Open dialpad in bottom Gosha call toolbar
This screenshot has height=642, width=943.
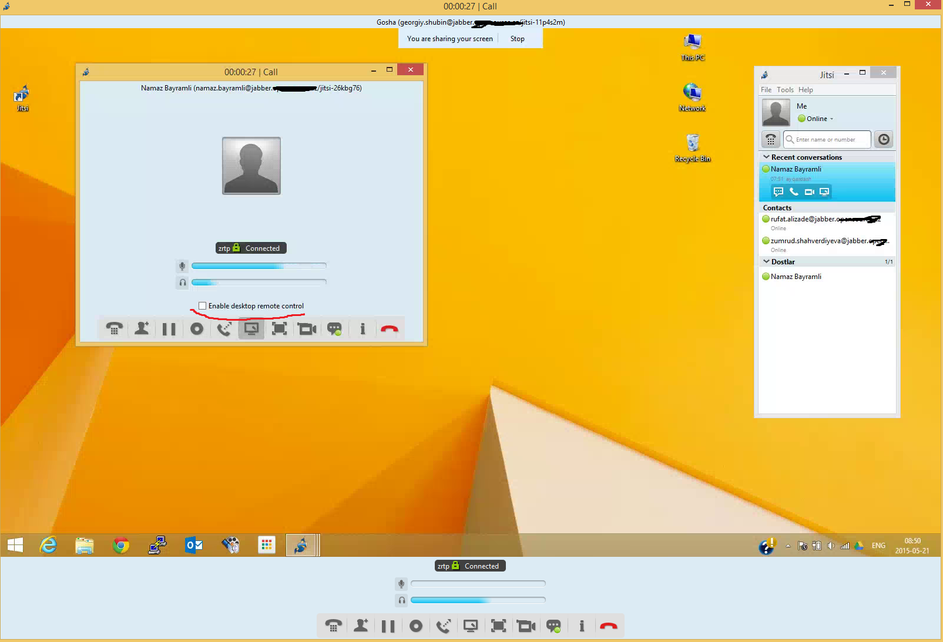click(x=333, y=626)
